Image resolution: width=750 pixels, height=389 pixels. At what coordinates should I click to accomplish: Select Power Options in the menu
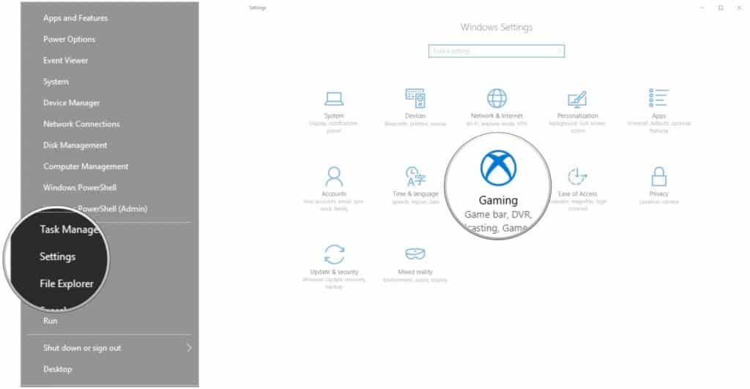click(69, 40)
